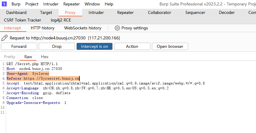
Task: Click the Connection: close line
Action: click(x=25, y=98)
